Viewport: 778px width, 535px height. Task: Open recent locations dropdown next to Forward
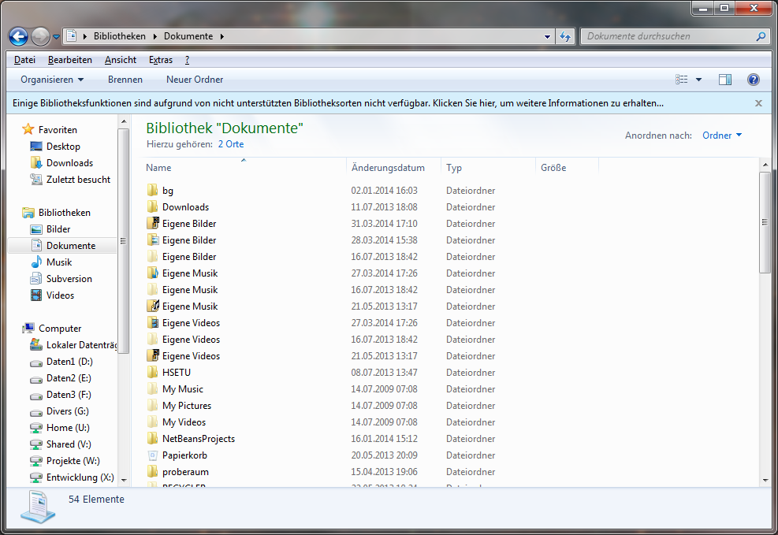(56, 37)
